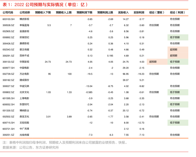Select the 光线传媒 company name
Image resolution: width=196 pixels, height=157 pixels.
pyautogui.click(x=24, y=135)
